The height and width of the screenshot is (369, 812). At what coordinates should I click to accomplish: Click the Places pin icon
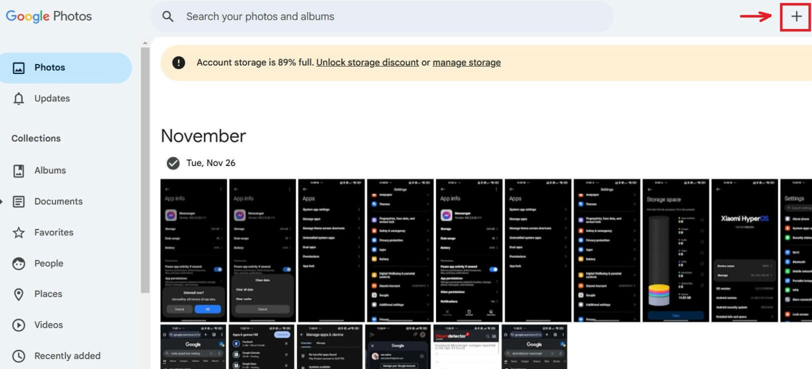coord(19,294)
